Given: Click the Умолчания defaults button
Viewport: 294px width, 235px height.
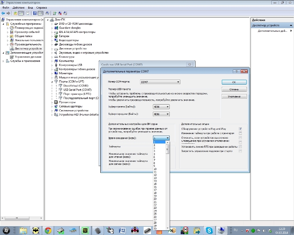Looking at the screenshot, I should [x=234, y=96].
